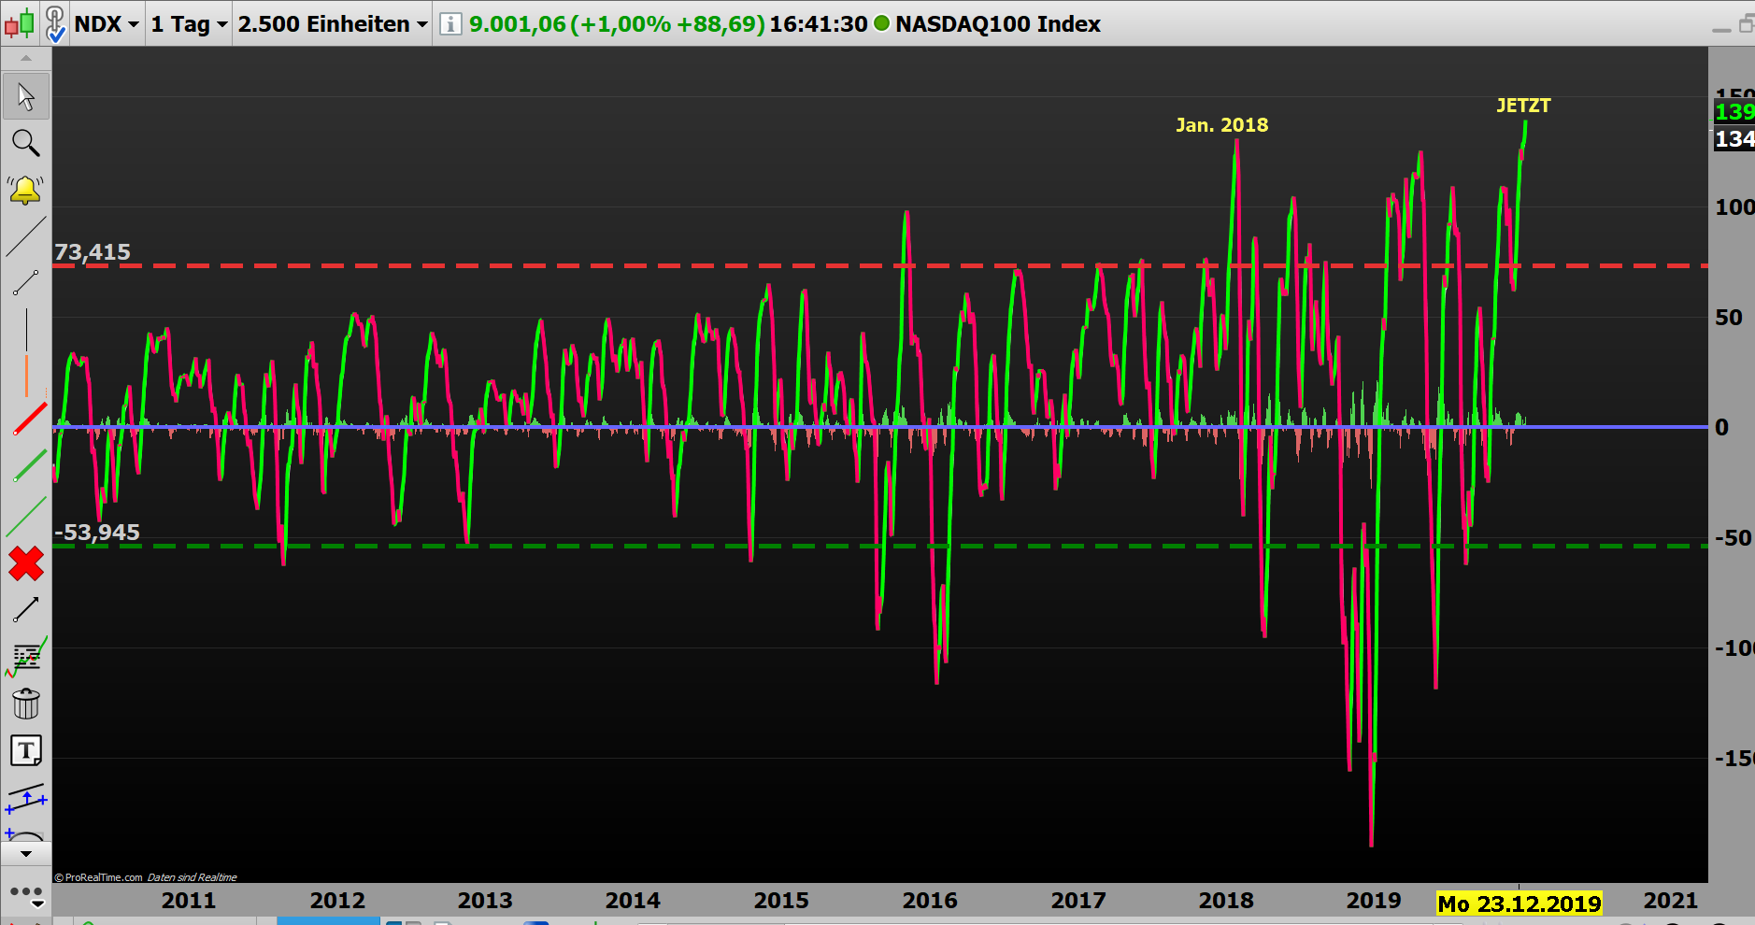Click the red X delete-drawings tool
1755x925 pixels.
tap(25, 563)
